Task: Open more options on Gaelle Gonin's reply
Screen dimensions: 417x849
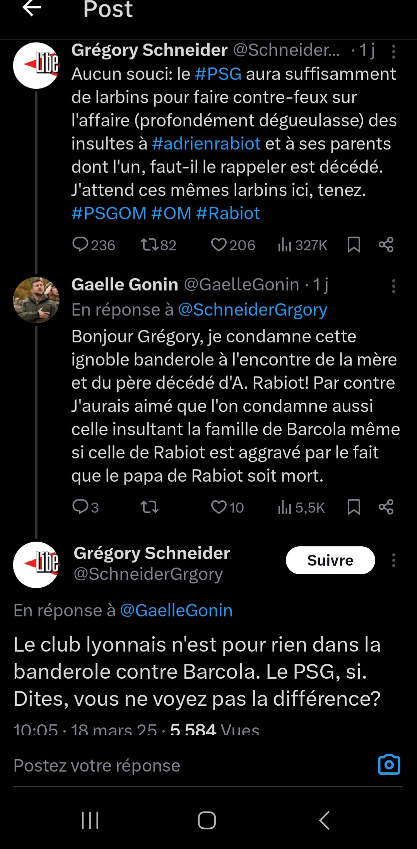Action: click(393, 286)
